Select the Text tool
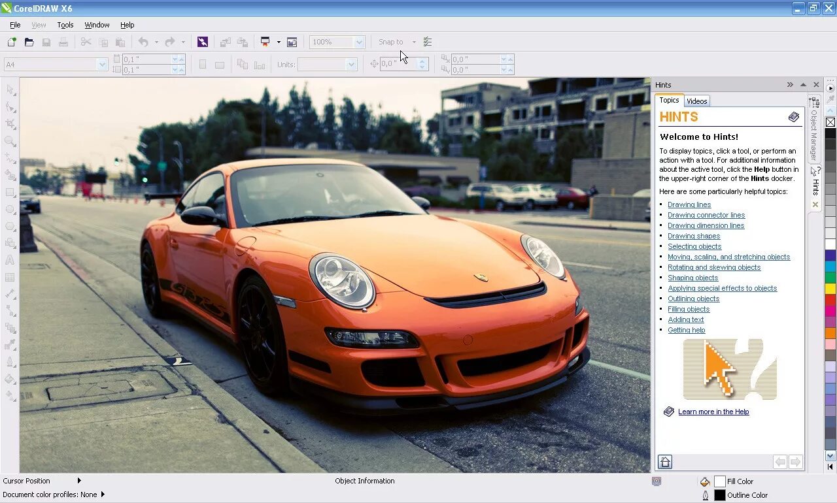Viewport: 837px width, 503px height. pos(10,260)
